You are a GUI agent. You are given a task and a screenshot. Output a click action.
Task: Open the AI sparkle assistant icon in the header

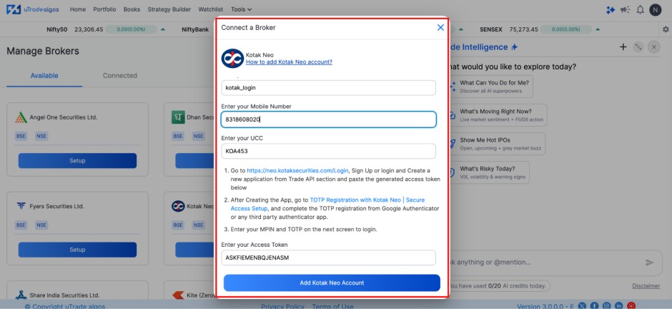pyautogui.click(x=611, y=10)
